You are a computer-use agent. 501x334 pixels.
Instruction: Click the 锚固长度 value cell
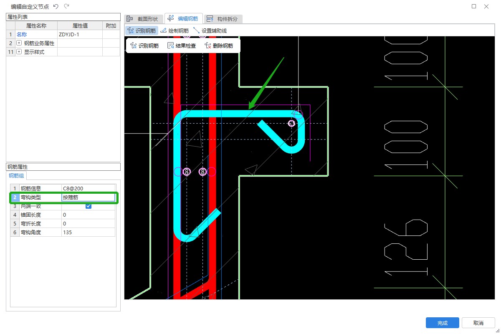[x=88, y=215]
